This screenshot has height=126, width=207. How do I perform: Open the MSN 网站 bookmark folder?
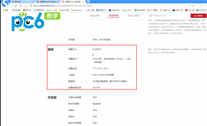(64, 10)
